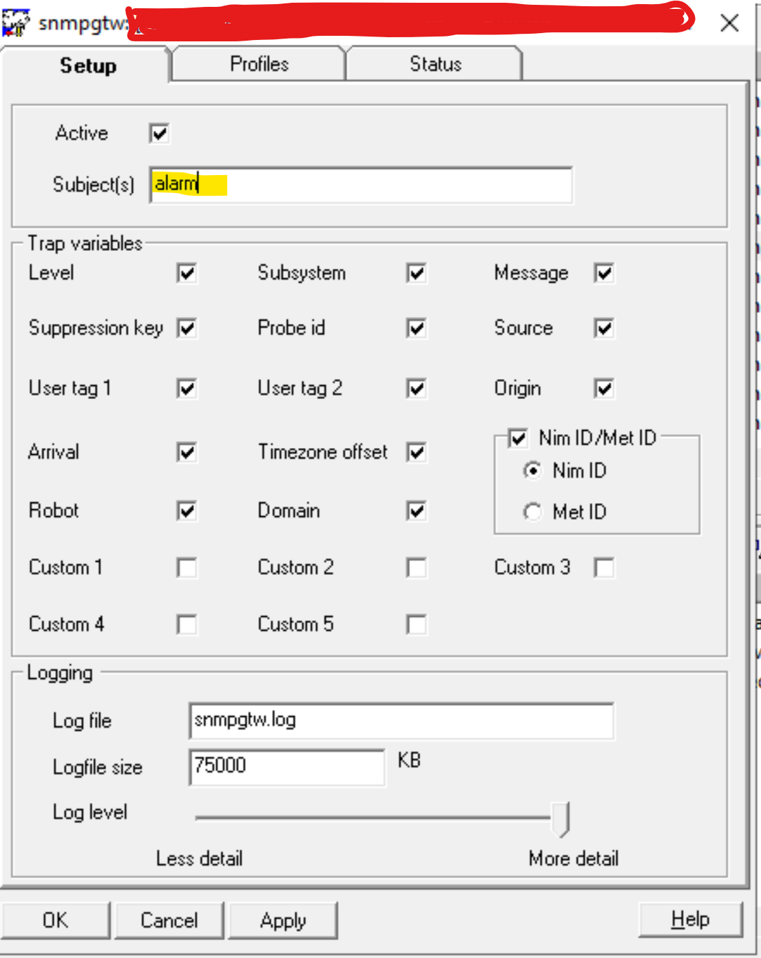Viewport: 761px width, 958px height.
Task: Click the snmpgtw app icon in title bar
Action: click(15, 23)
